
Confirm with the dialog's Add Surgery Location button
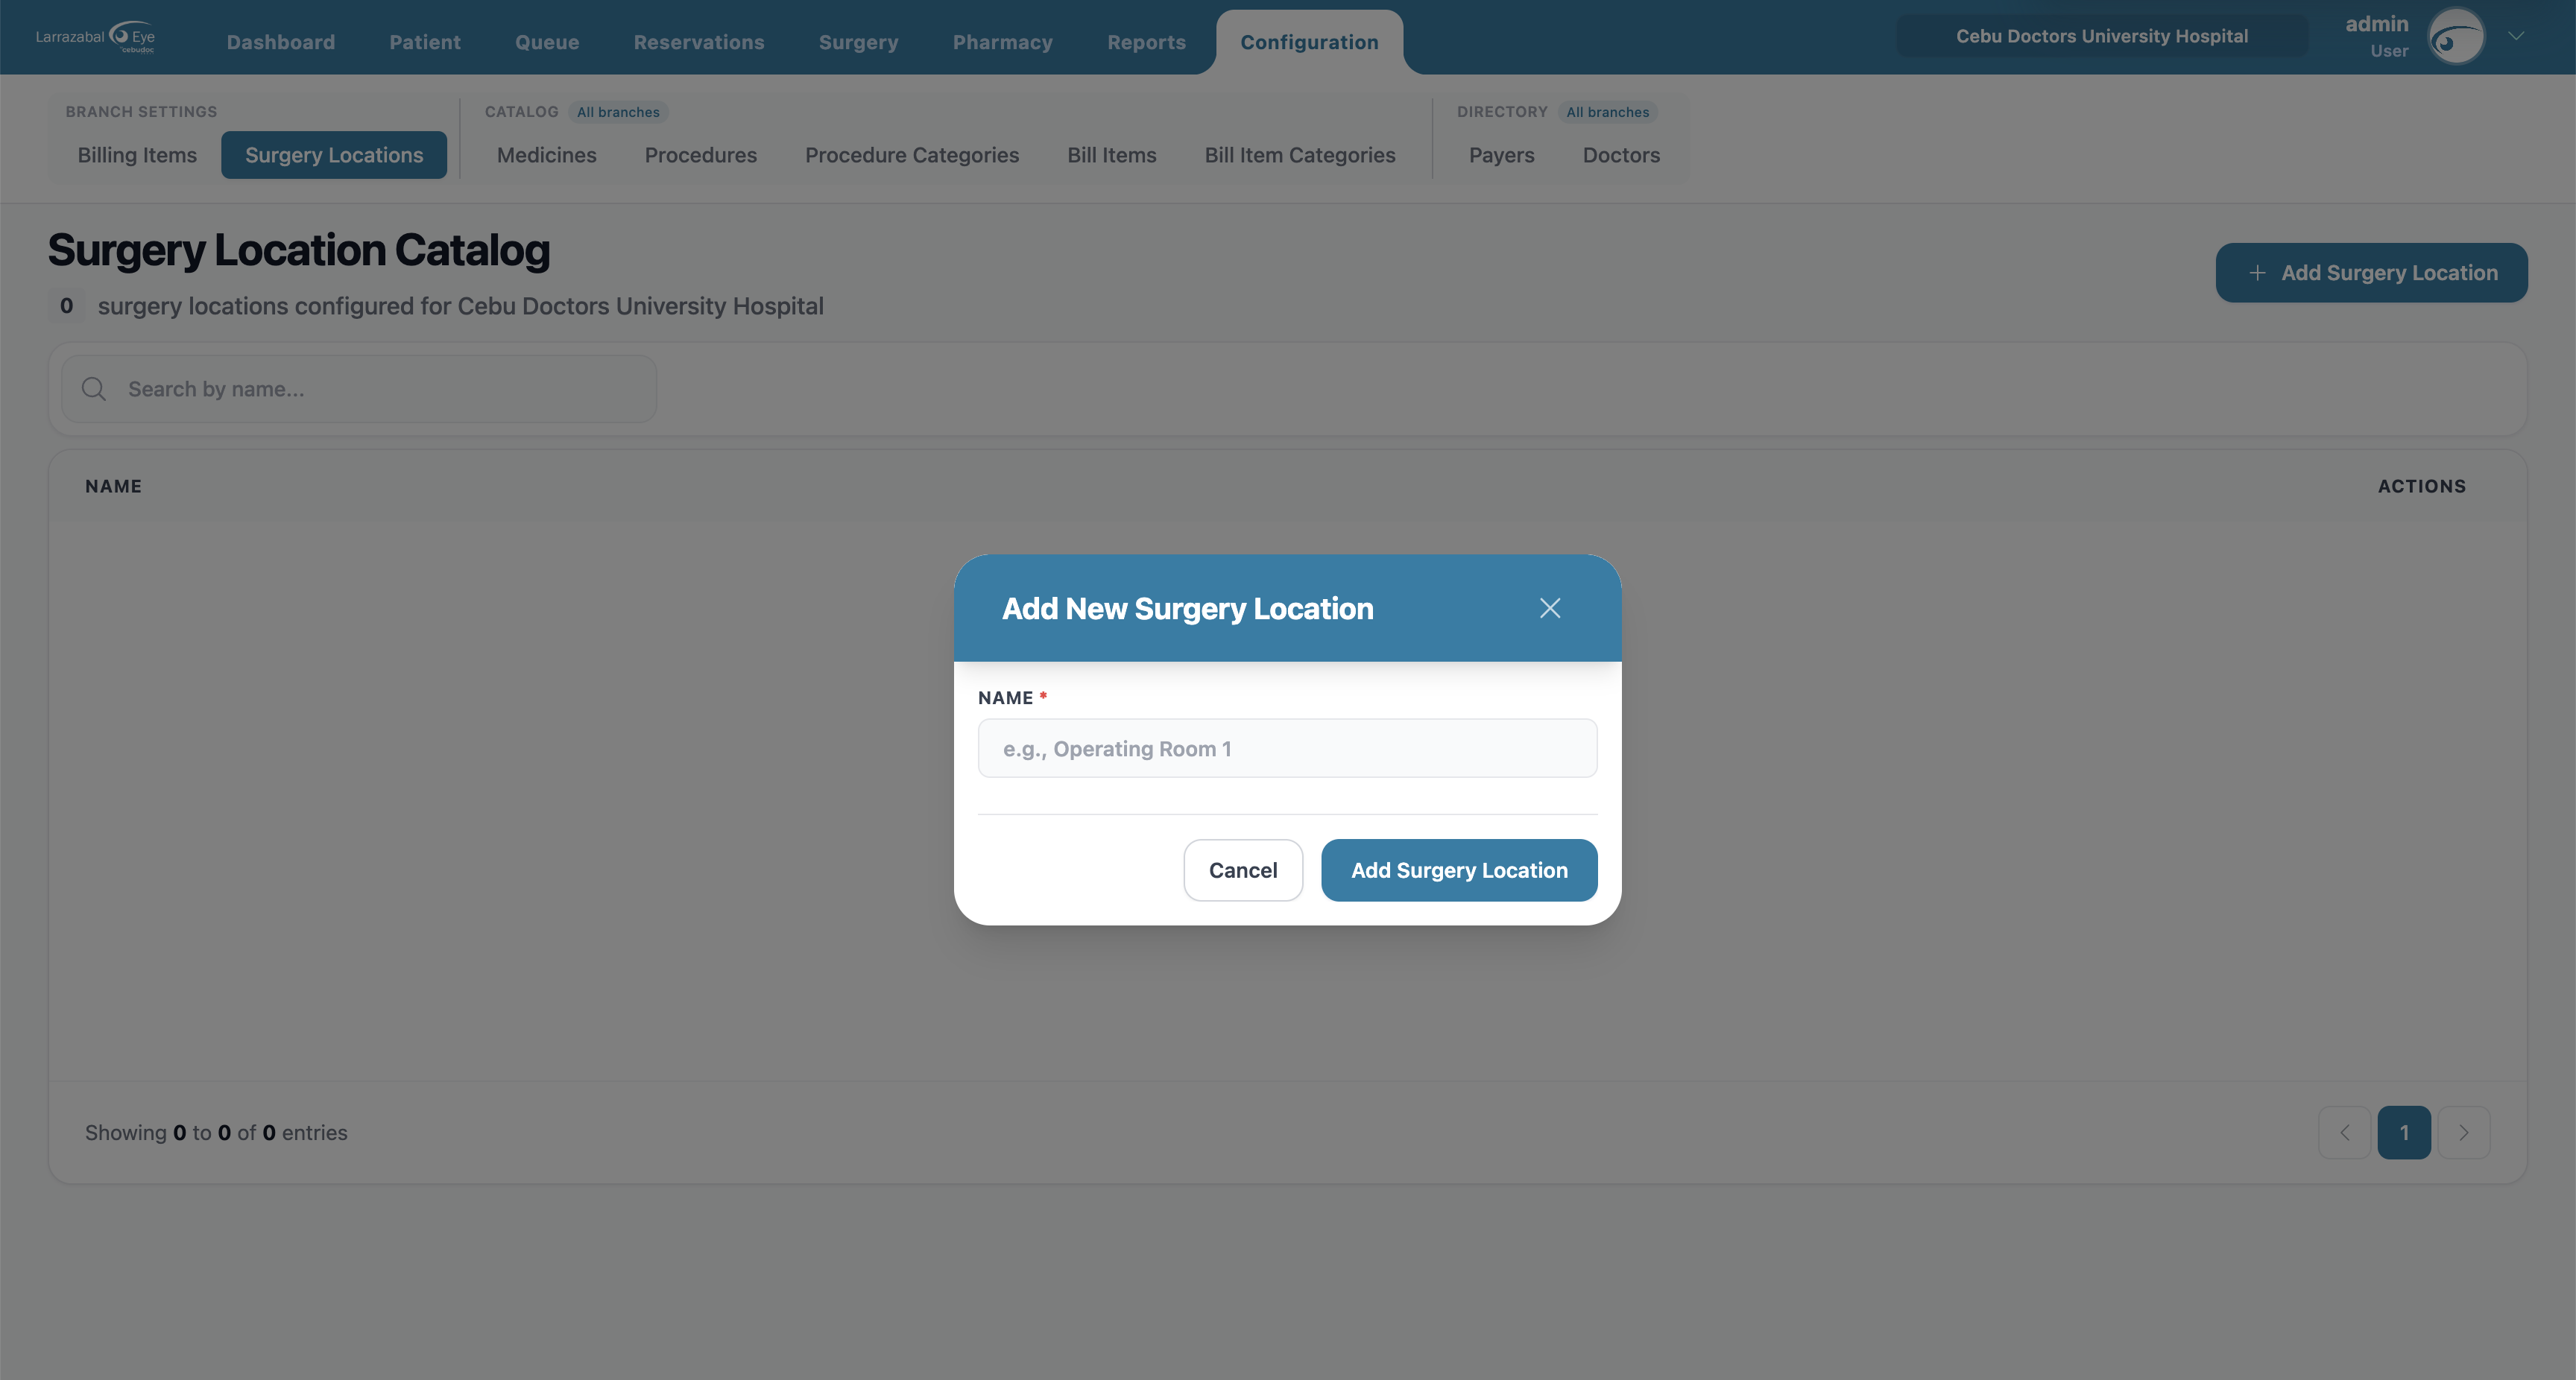coord(1458,870)
